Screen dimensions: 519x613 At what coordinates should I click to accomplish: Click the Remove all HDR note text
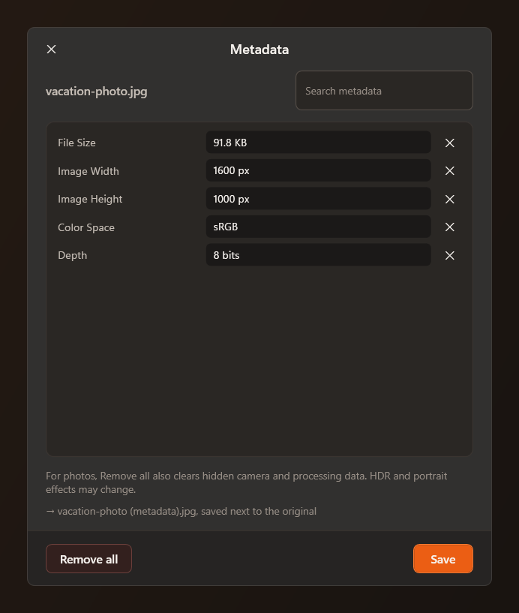[x=246, y=482]
